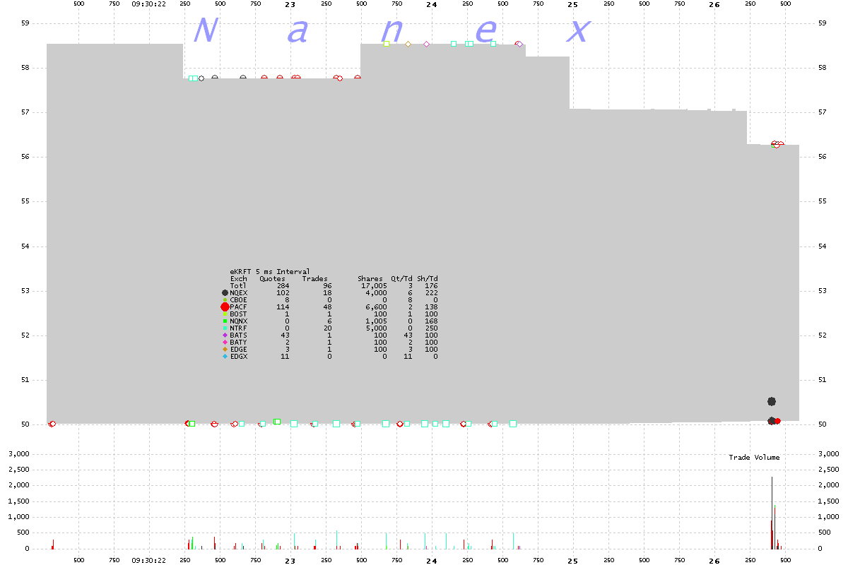Click the large red circle beside PACF
Screen dimensions: 848x565
tap(225, 307)
